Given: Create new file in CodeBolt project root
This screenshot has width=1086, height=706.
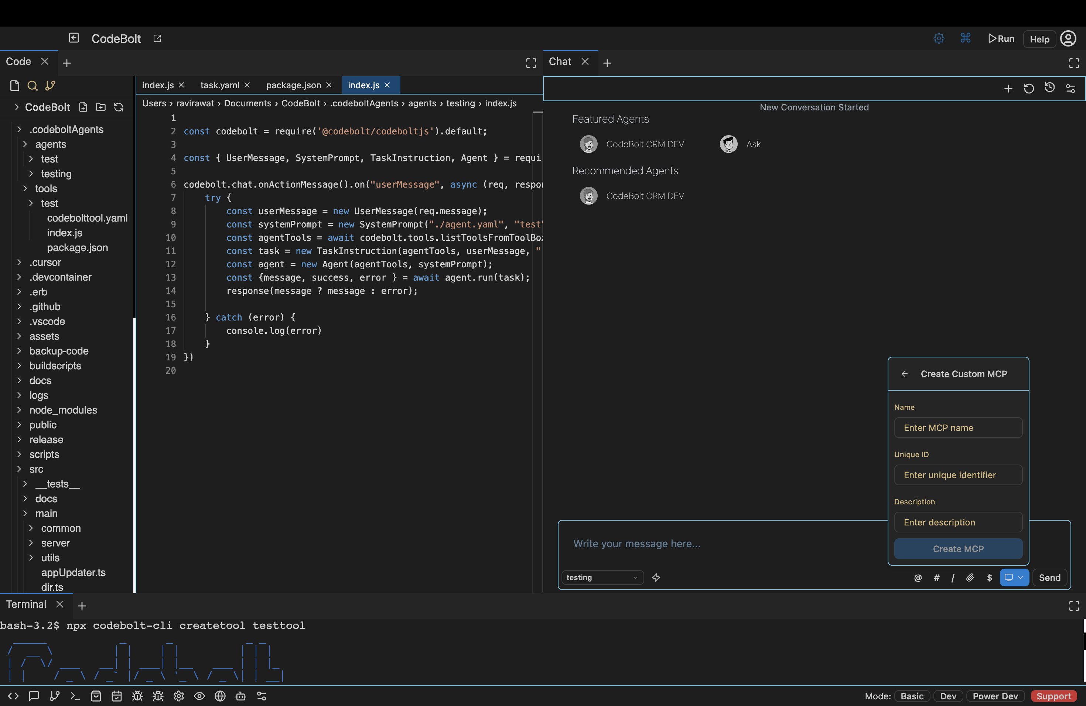Looking at the screenshot, I should [x=83, y=107].
